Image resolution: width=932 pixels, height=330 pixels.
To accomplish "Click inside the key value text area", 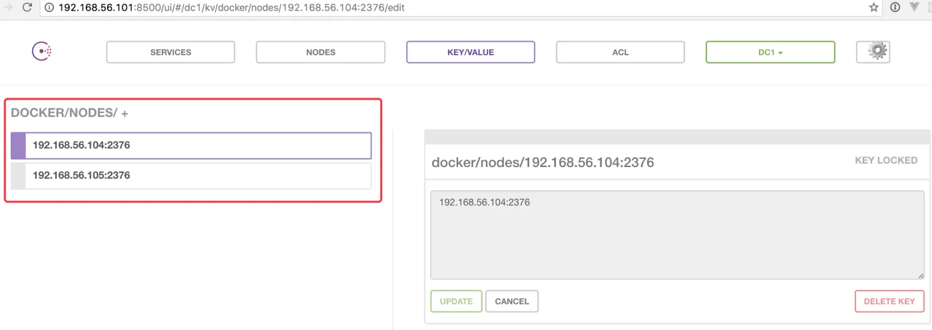I will point(677,235).
